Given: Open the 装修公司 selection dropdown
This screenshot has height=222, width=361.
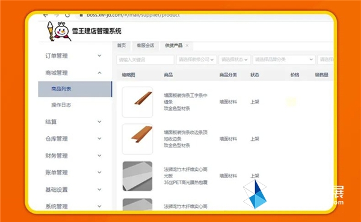Looking at the screenshot, I should (196, 60).
